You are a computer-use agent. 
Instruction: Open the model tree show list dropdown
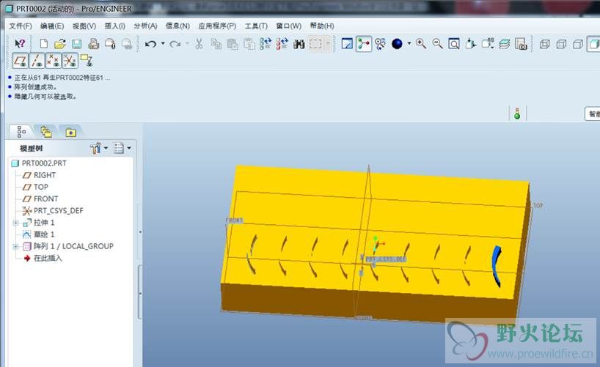122,148
